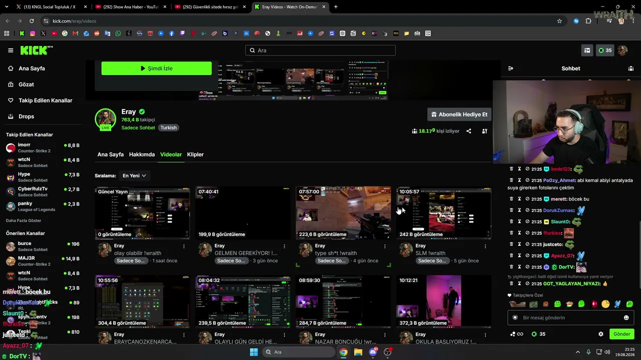Show chat user list icon beside Sohbet
The image size is (641, 360).
[x=631, y=68]
